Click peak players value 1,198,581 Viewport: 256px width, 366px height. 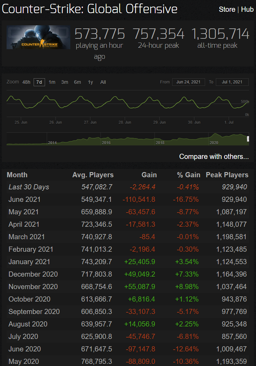coord(231,237)
